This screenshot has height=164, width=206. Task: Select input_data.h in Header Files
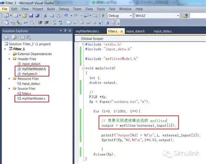(x=29, y=64)
